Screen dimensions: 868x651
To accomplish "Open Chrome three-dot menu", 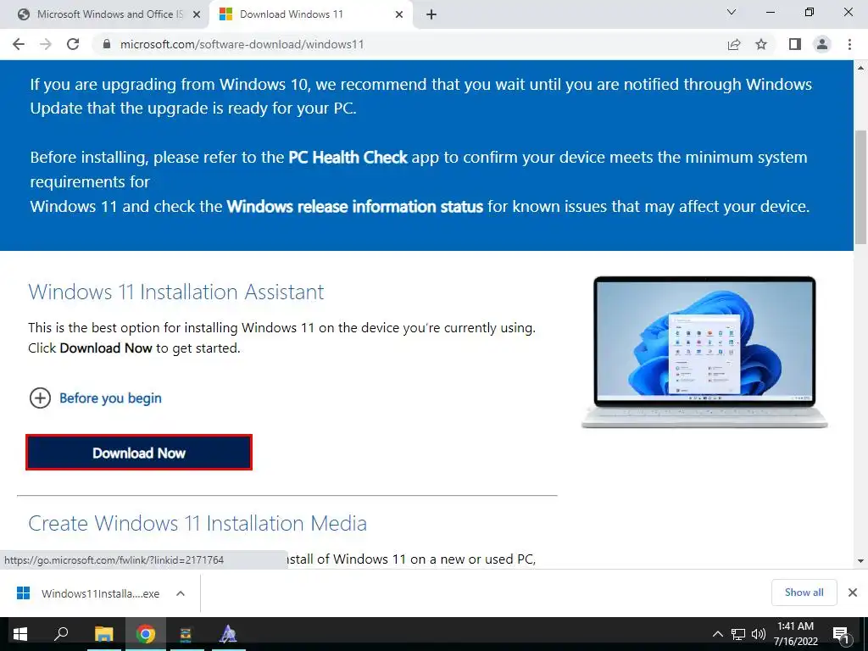I will point(849,44).
